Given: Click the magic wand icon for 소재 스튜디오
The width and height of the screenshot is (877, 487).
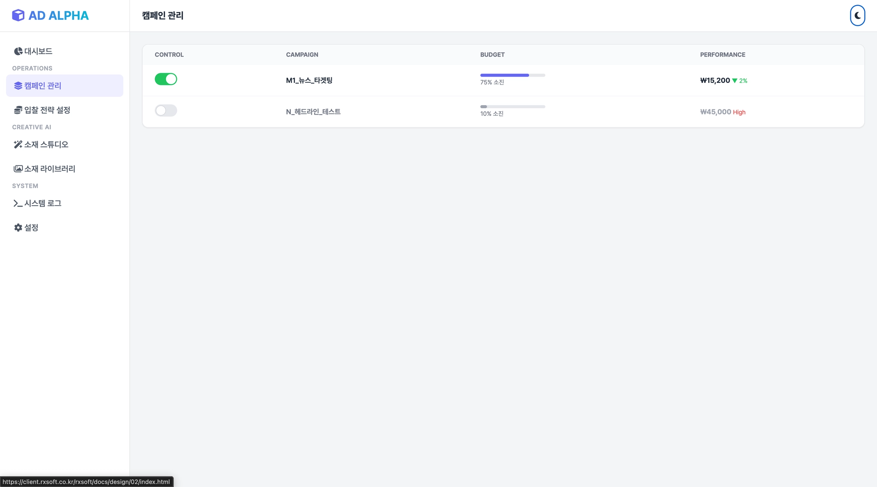Looking at the screenshot, I should pyautogui.click(x=18, y=145).
